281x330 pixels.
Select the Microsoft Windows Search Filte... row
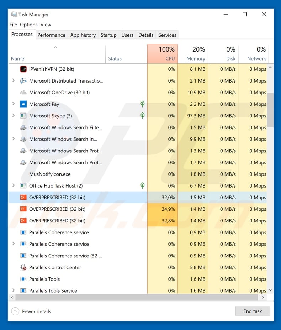138,127
